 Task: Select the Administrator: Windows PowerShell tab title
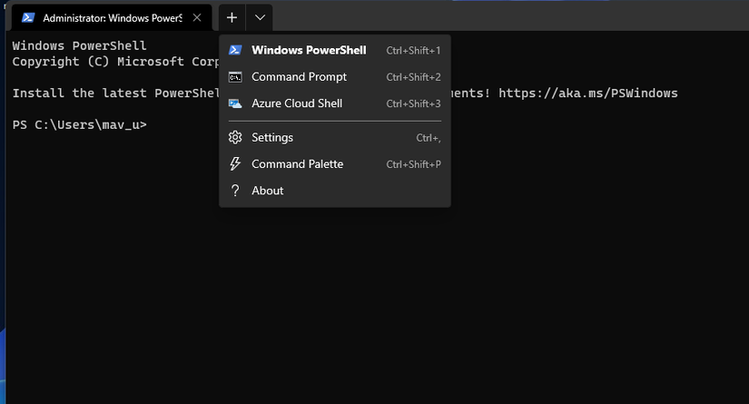112,17
